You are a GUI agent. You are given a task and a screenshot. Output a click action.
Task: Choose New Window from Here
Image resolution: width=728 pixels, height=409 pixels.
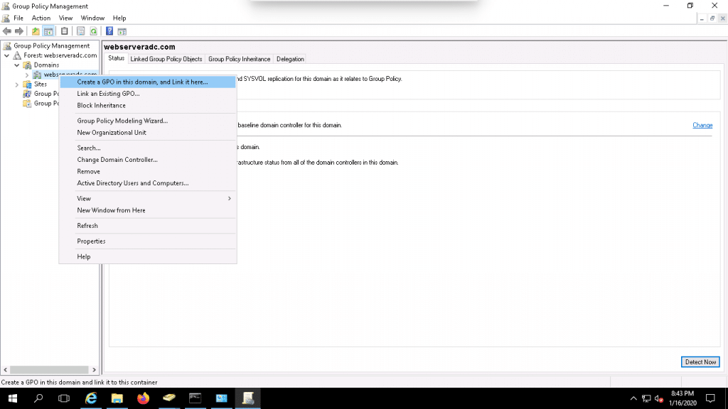pyautogui.click(x=148, y=210)
